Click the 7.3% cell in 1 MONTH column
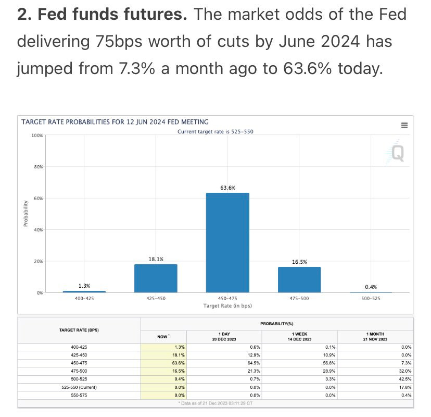 coord(407,363)
